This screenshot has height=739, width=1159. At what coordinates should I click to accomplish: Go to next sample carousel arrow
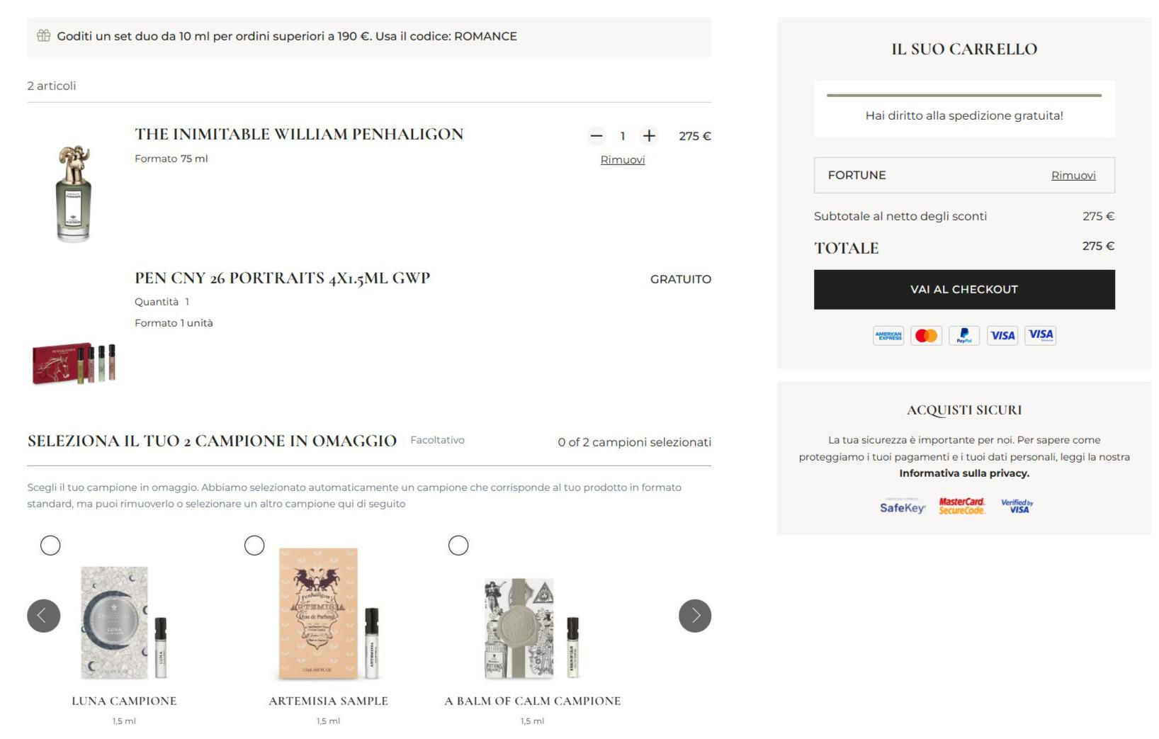pyautogui.click(x=694, y=616)
